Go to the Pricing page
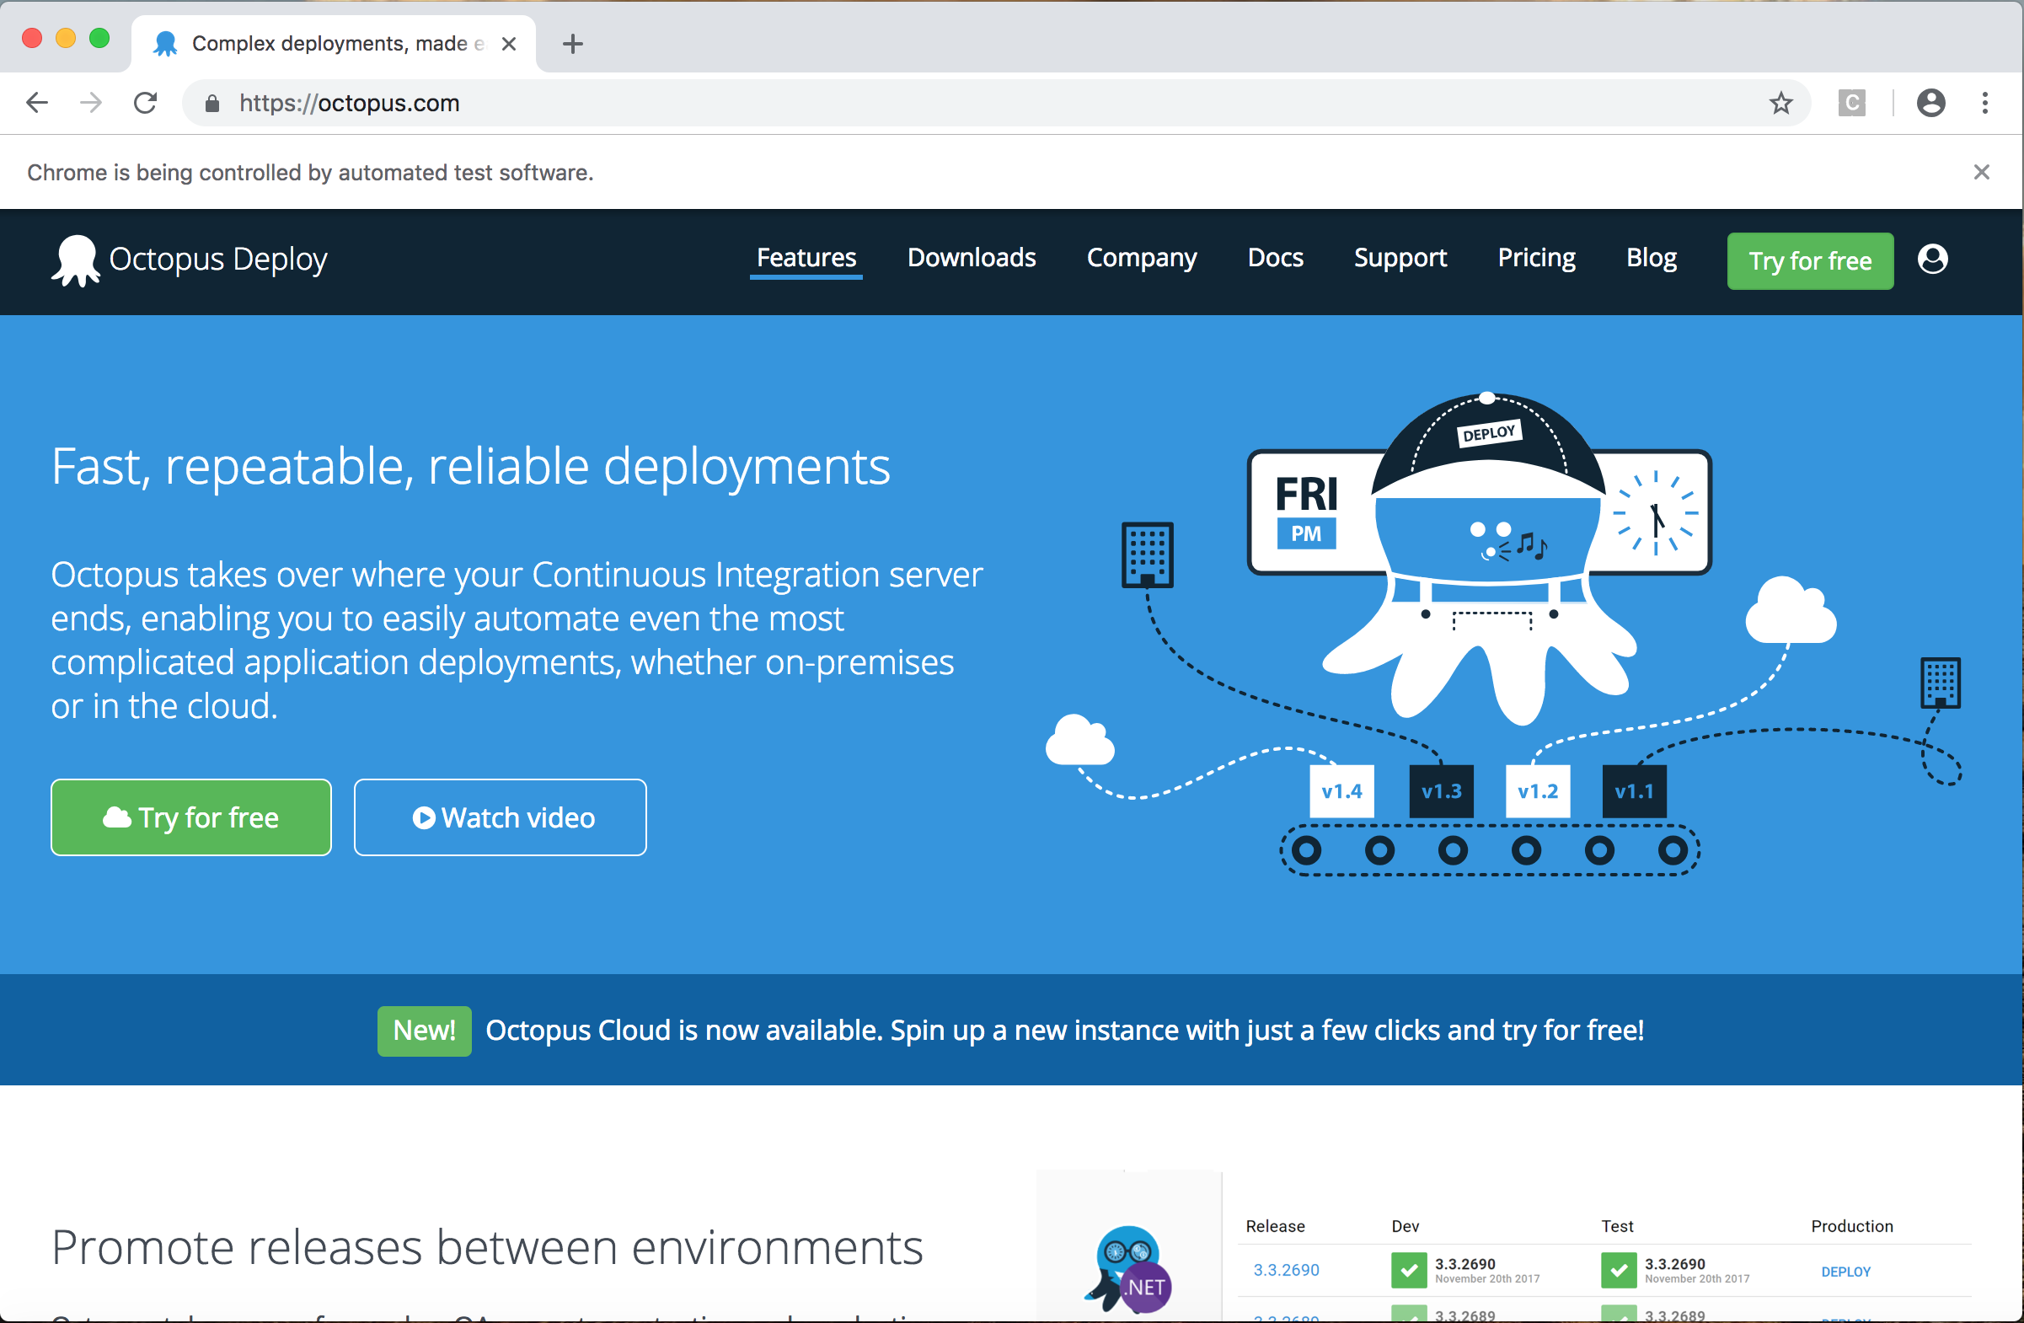This screenshot has width=2024, height=1323. pos(1535,258)
